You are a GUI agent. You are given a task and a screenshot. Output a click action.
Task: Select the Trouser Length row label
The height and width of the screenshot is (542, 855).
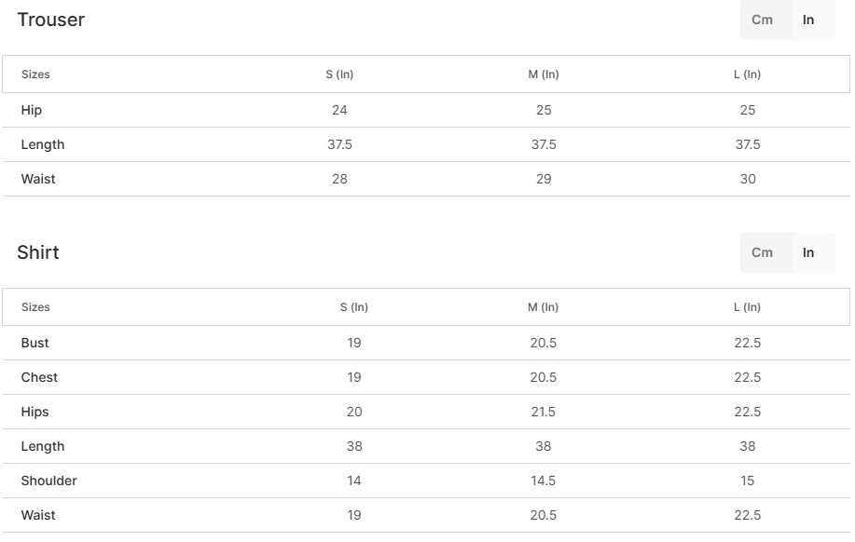(x=43, y=144)
